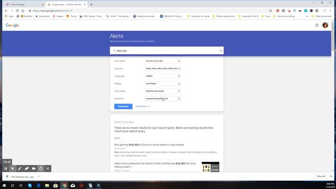Click the Pinterest extension icon

[x=278, y=10]
